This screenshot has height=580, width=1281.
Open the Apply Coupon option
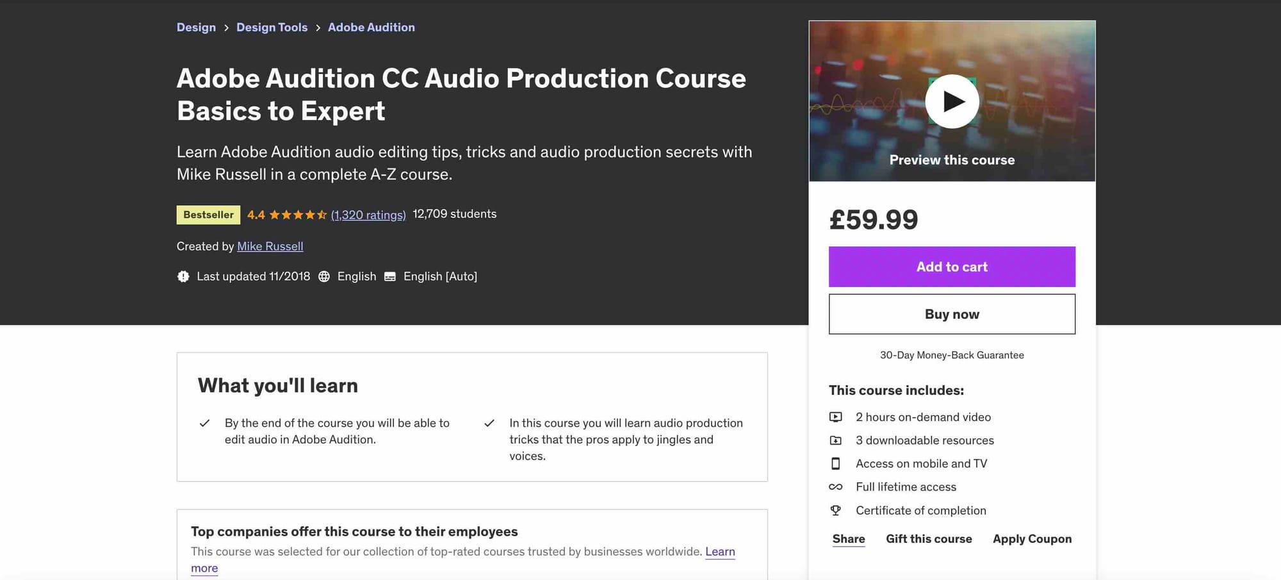click(1032, 538)
